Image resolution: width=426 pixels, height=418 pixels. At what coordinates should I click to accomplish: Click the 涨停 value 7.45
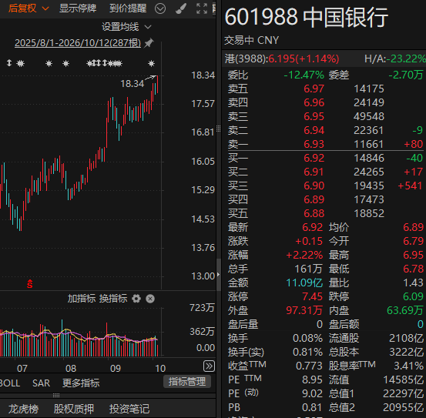[313, 296]
